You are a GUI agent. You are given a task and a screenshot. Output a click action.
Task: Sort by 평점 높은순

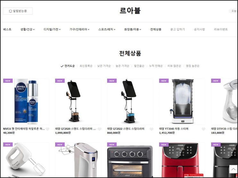pos(193,66)
